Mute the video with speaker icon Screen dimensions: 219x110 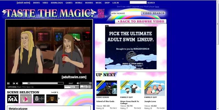coord(78,83)
